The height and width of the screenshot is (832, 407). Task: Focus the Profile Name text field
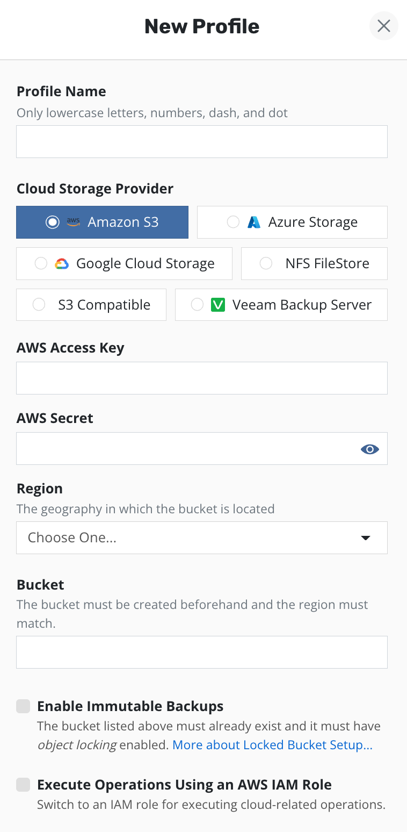pos(202,142)
